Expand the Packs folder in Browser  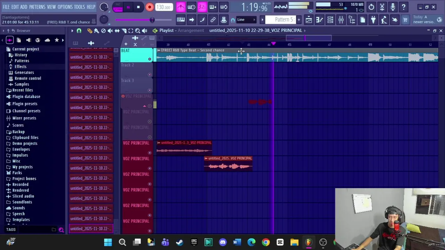17,173
